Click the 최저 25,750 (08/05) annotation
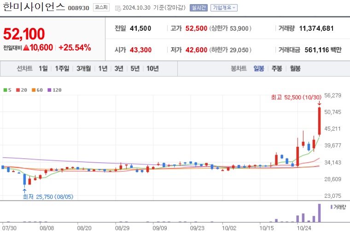350x234 pixels. (x=48, y=197)
